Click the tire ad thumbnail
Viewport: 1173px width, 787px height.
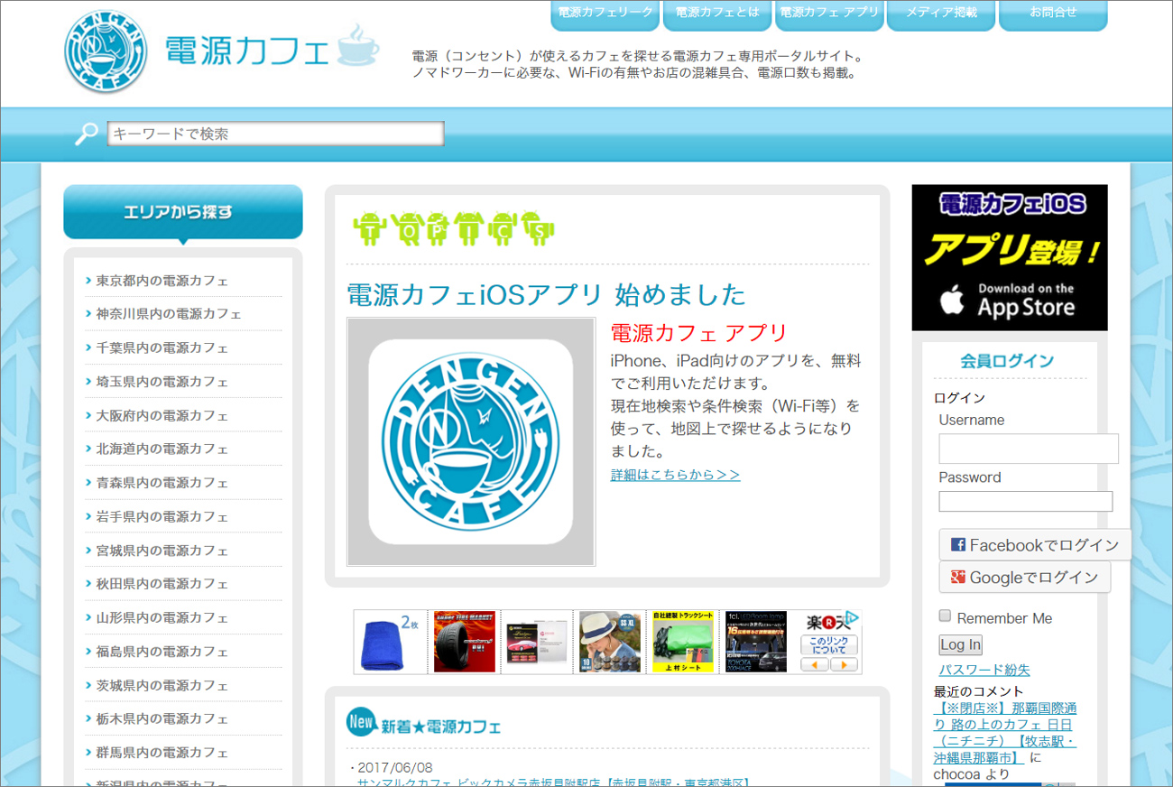point(465,642)
